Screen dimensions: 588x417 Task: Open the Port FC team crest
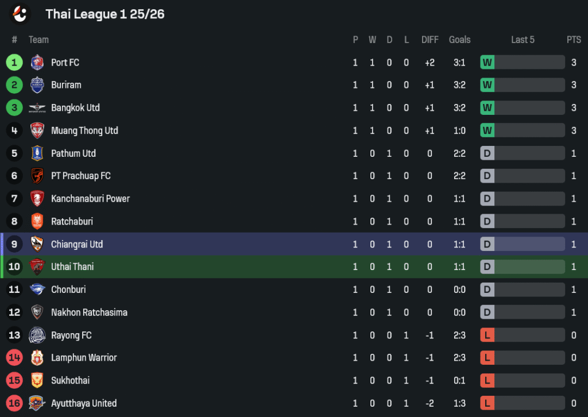[37, 62]
